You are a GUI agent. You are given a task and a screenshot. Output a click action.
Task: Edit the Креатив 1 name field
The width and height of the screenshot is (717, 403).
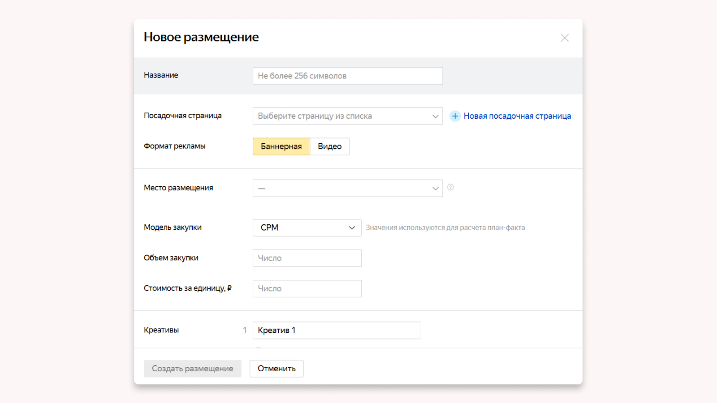[337, 330]
